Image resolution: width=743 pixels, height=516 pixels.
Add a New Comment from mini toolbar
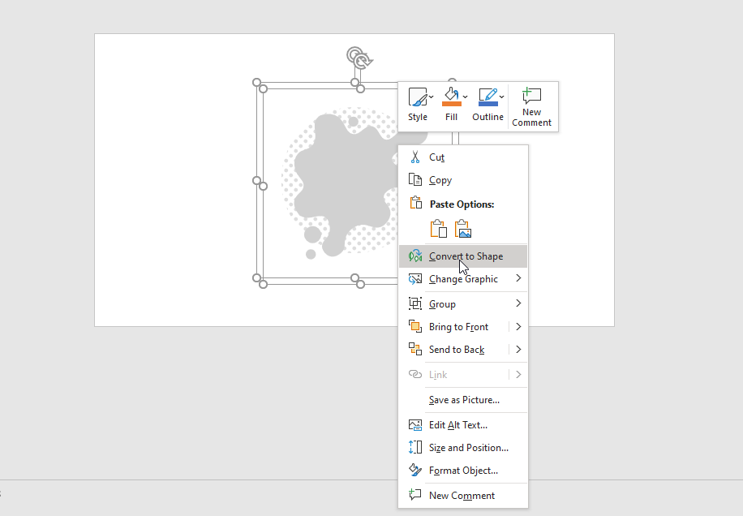(531, 105)
